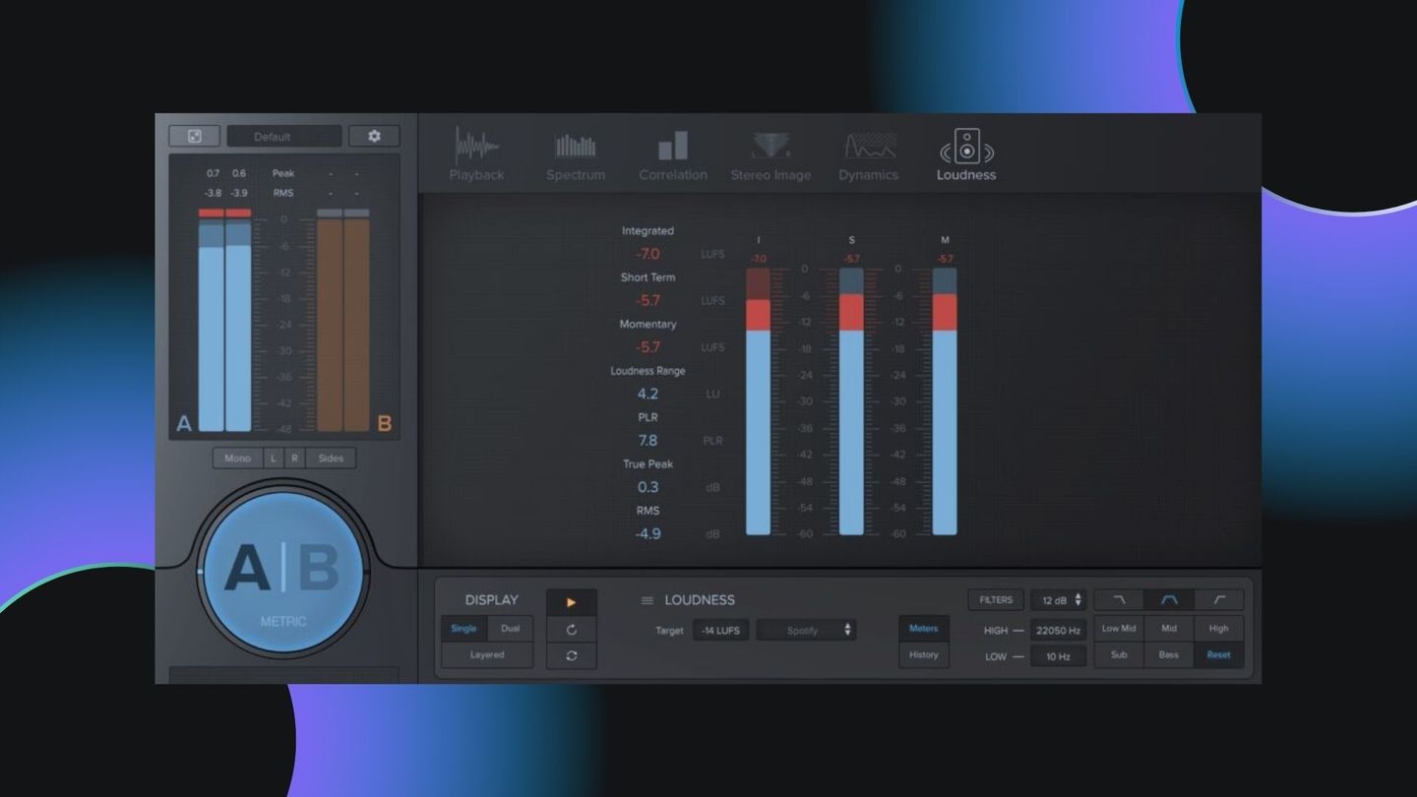Click the PLR 7.8 value
Screen dimensions: 1417x797
point(647,441)
